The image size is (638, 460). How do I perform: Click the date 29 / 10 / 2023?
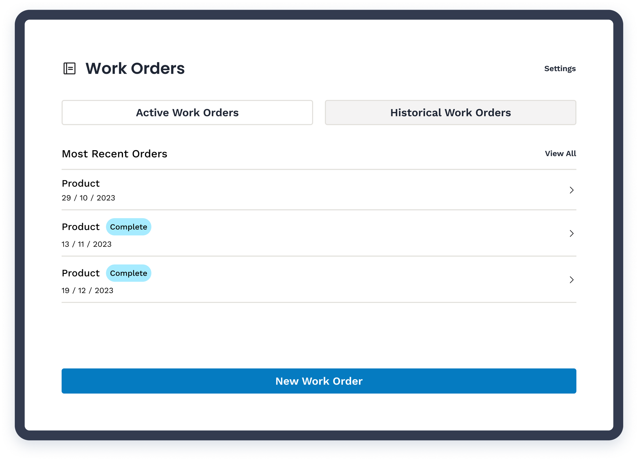click(x=88, y=198)
